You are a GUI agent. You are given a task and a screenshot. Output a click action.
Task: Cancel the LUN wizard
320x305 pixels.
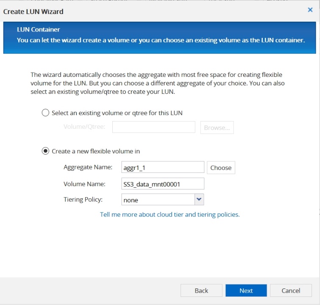pos(291,291)
